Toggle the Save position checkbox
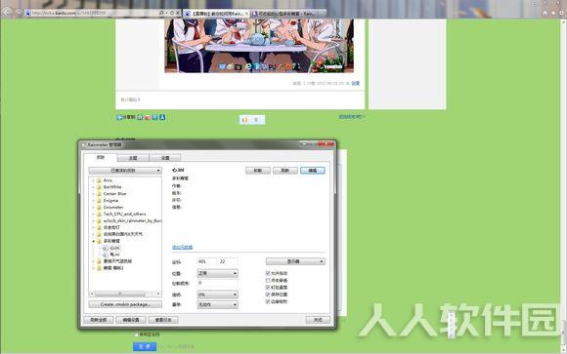The height and width of the screenshot is (354, 567). pyautogui.click(x=268, y=295)
